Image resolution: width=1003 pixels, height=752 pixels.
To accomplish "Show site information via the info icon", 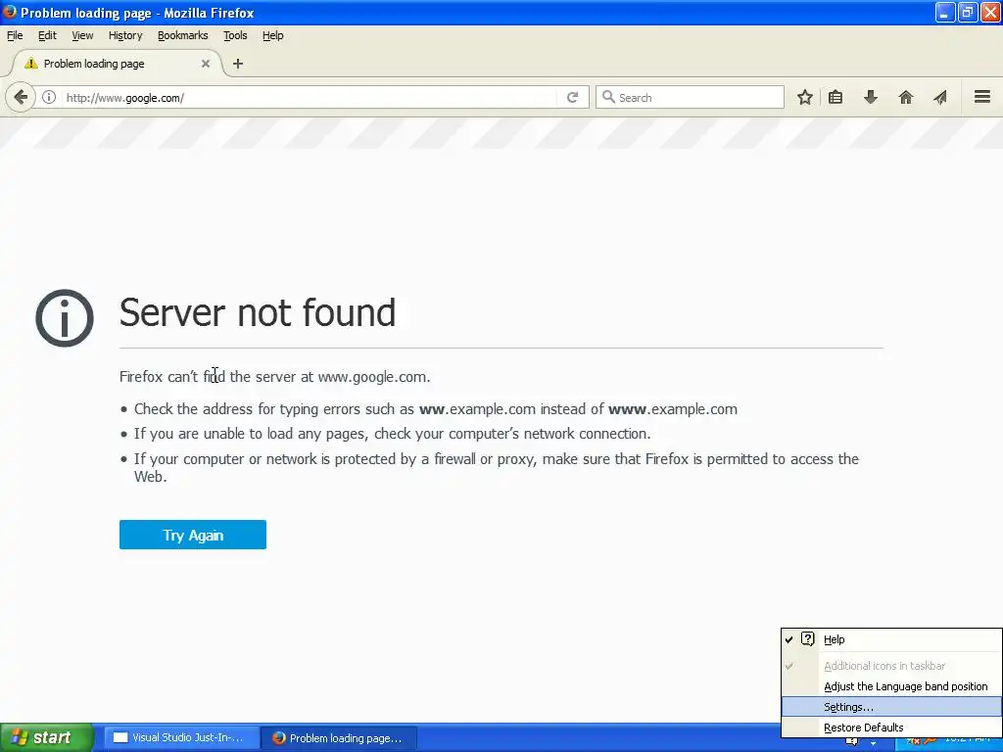I will [49, 97].
